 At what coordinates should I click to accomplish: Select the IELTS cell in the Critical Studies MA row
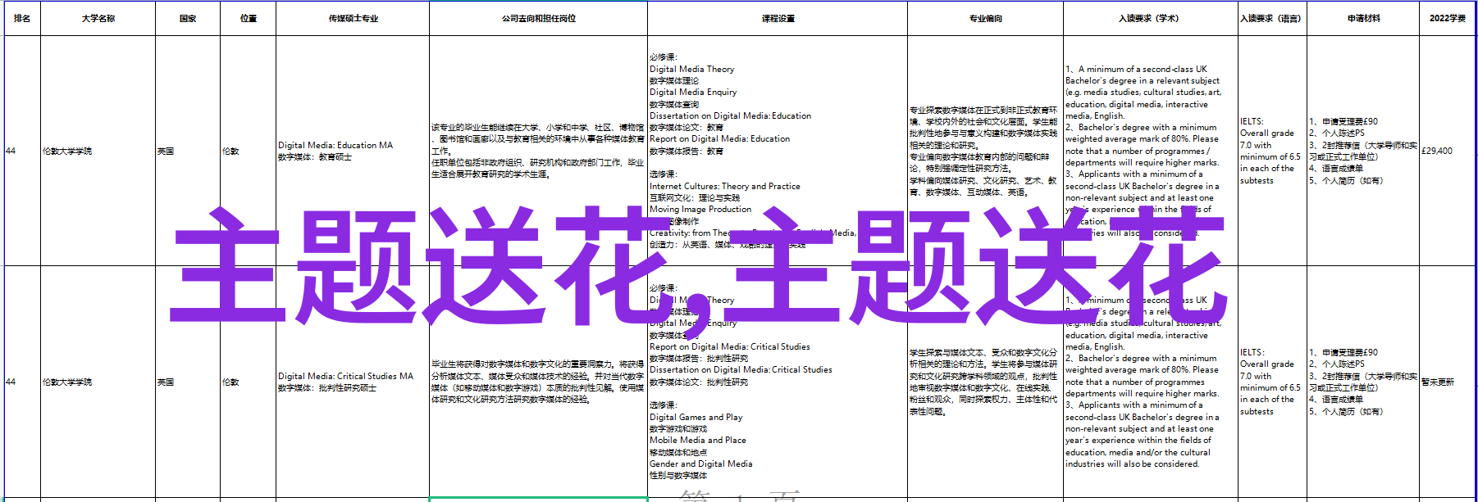tap(1271, 382)
